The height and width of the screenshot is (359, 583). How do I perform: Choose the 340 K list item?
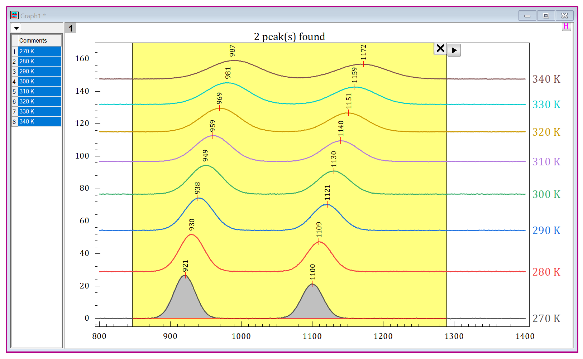[x=39, y=121]
